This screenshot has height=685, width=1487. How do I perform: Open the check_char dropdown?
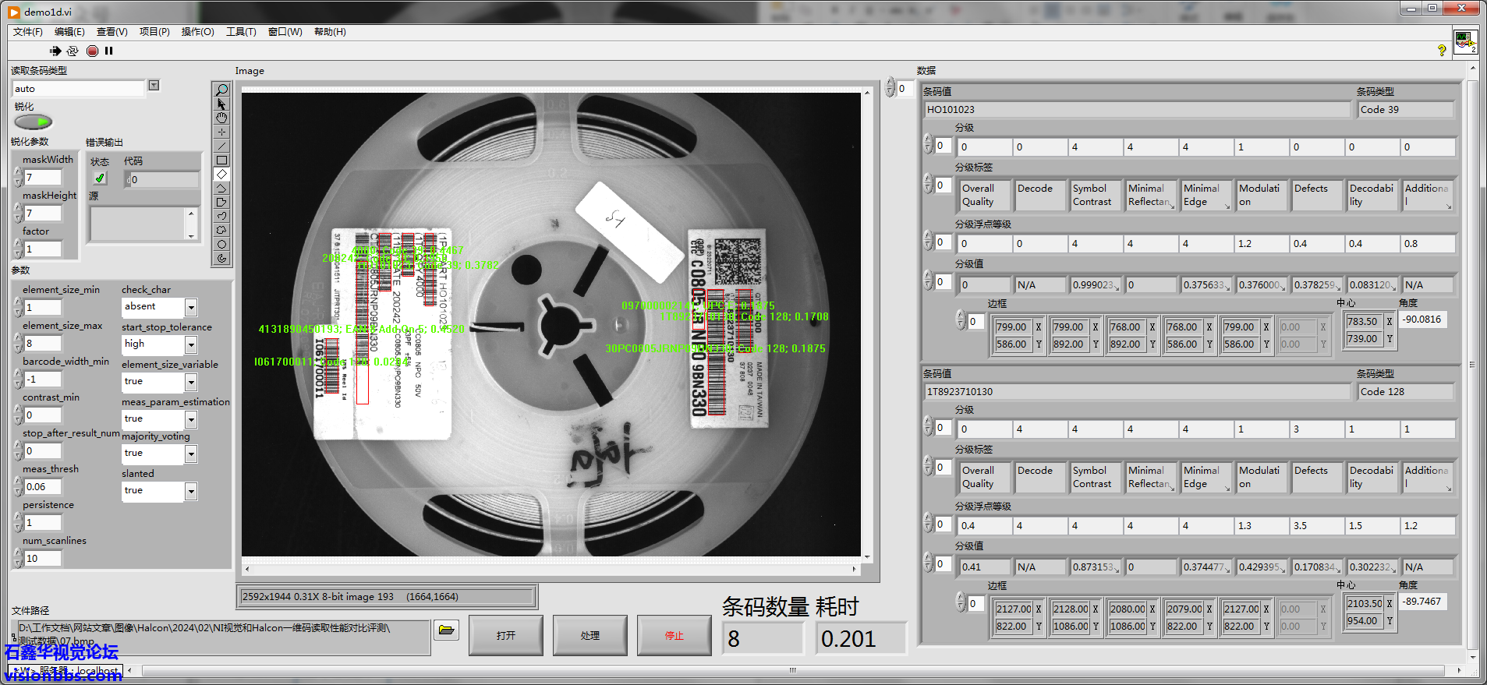click(x=191, y=308)
